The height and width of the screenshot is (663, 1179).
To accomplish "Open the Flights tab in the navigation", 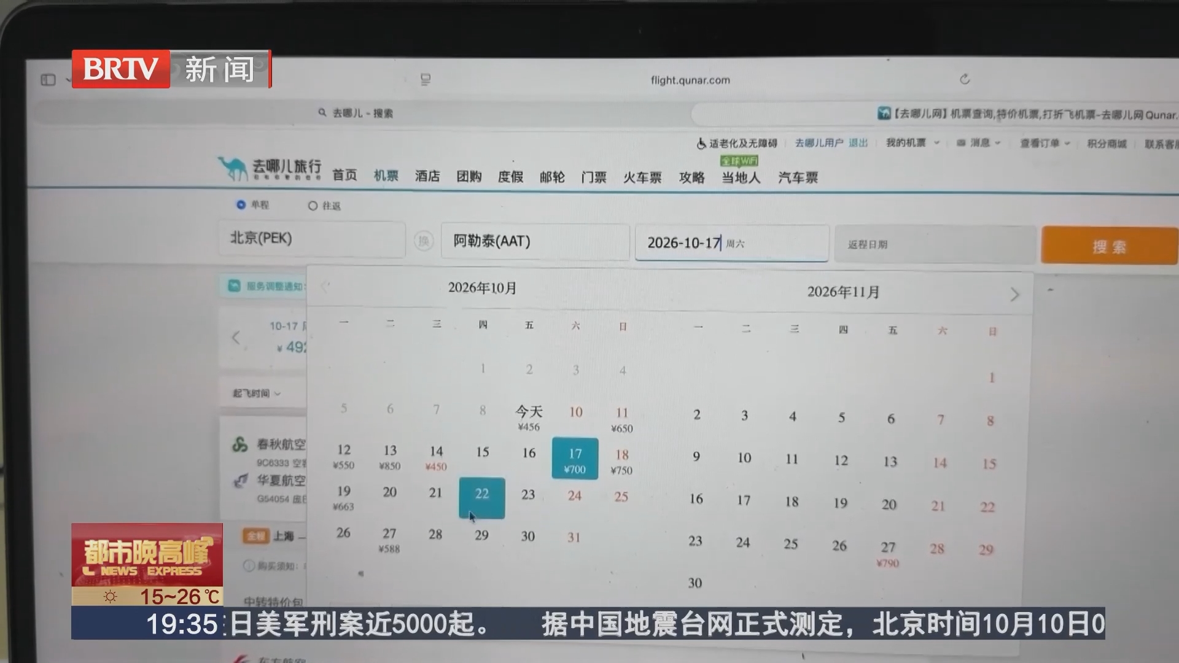I will pos(386,176).
